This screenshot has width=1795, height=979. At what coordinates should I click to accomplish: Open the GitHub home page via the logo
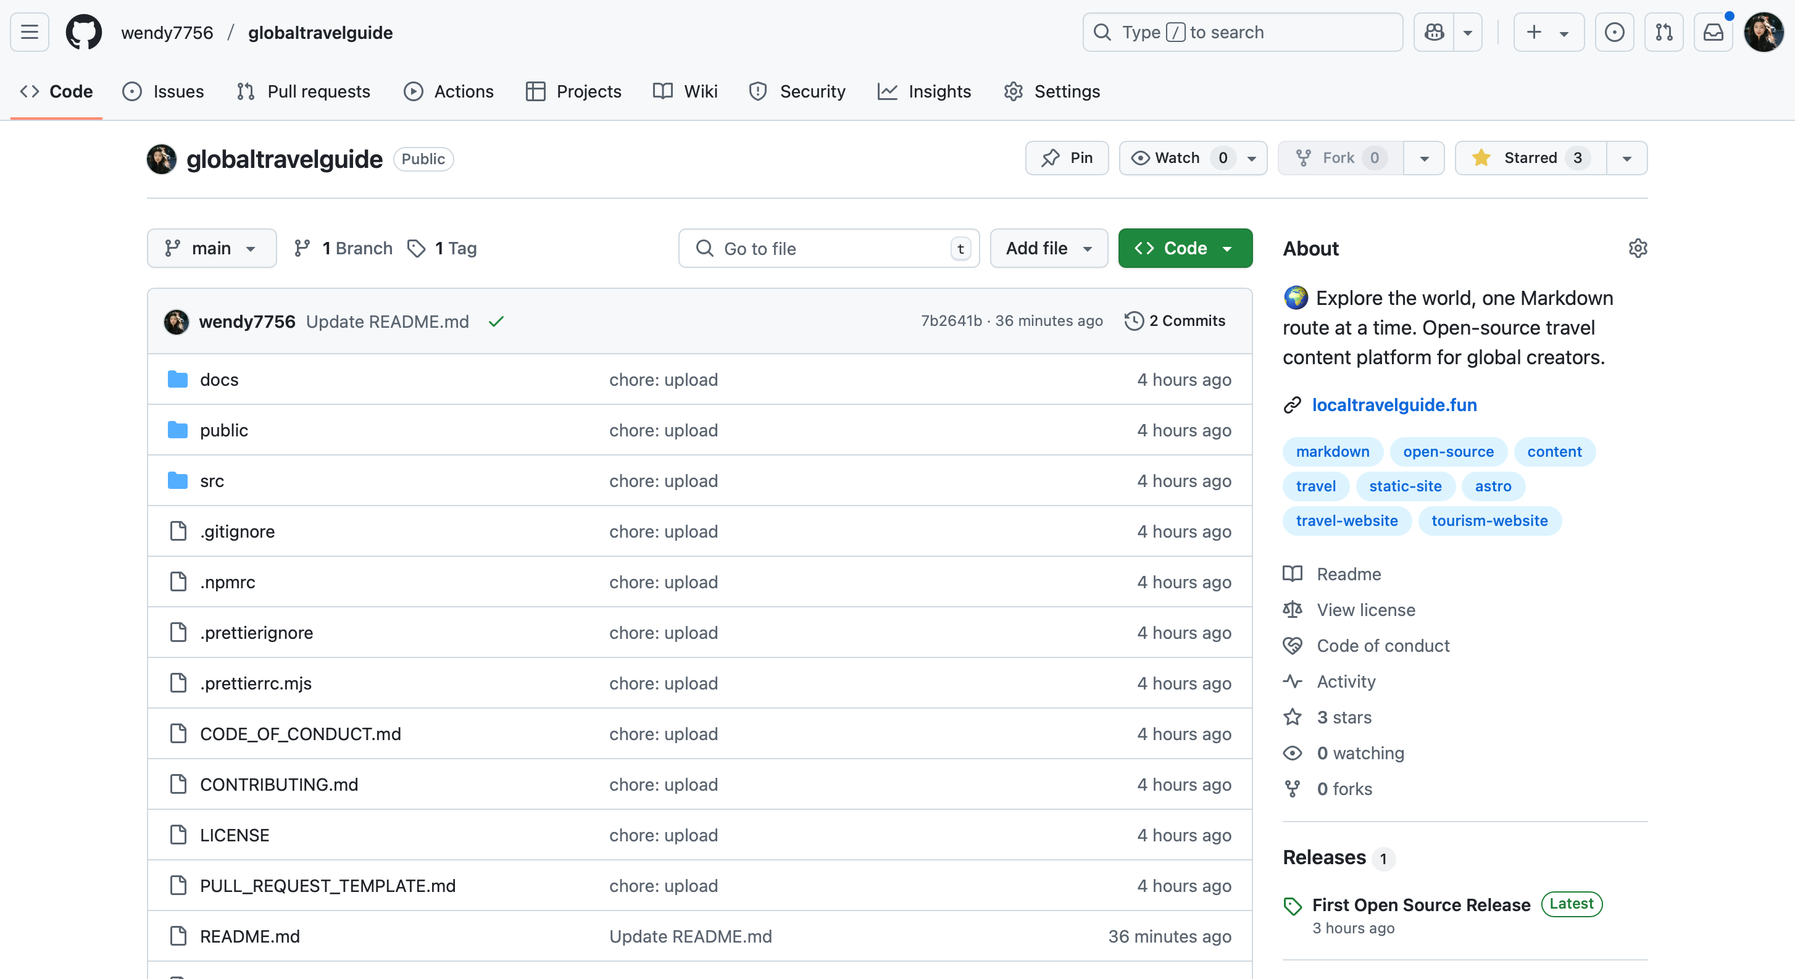click(83, 31)
